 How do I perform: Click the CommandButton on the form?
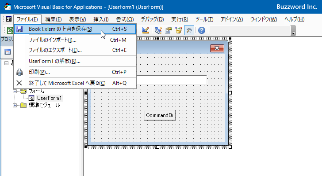(160, 115)
